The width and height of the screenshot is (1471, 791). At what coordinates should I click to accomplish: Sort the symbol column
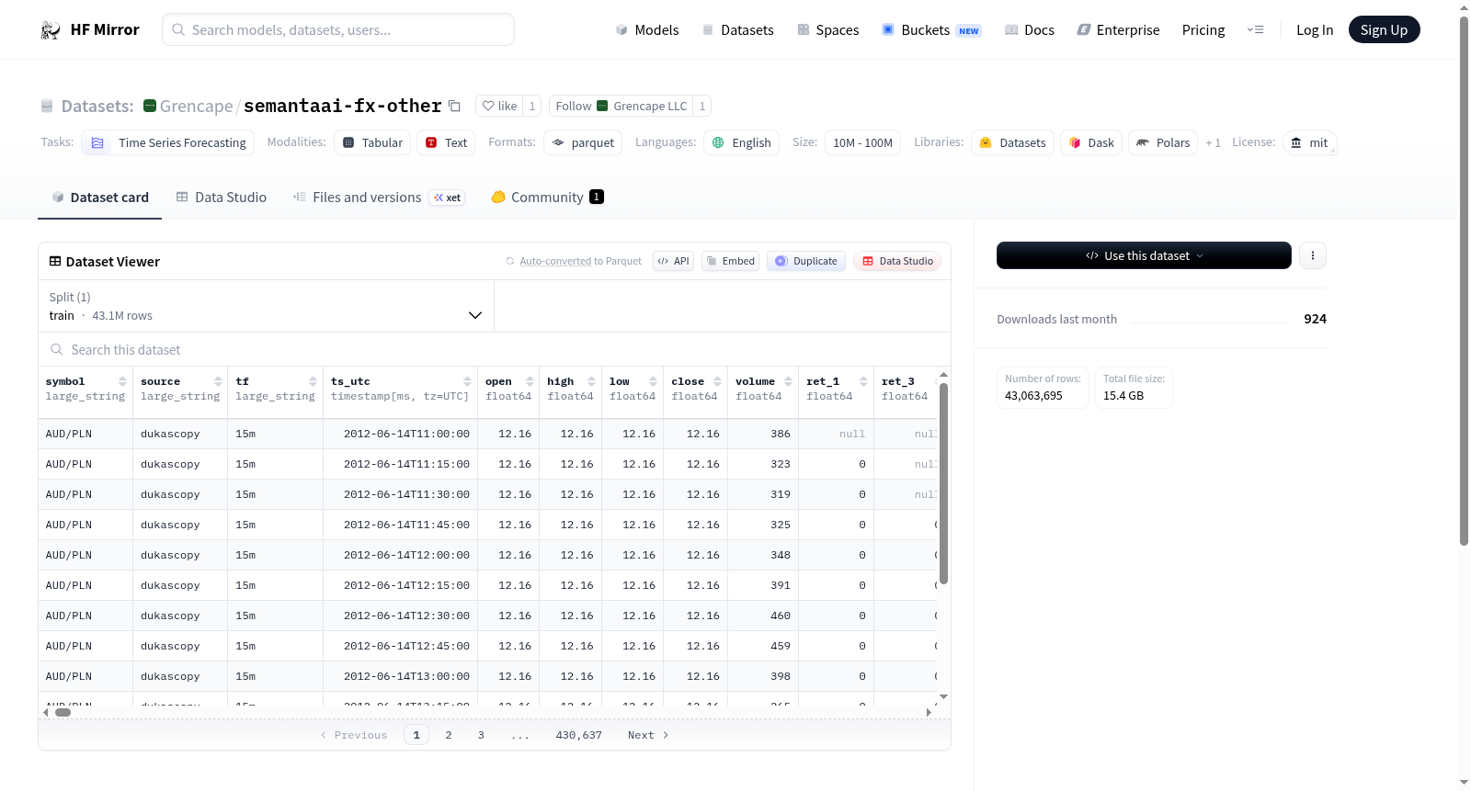point(122,381)
